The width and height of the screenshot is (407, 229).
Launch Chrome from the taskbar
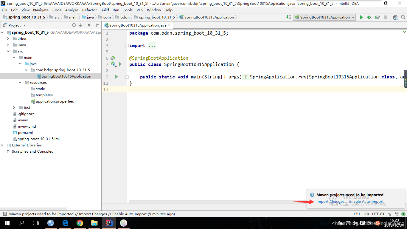80,223
